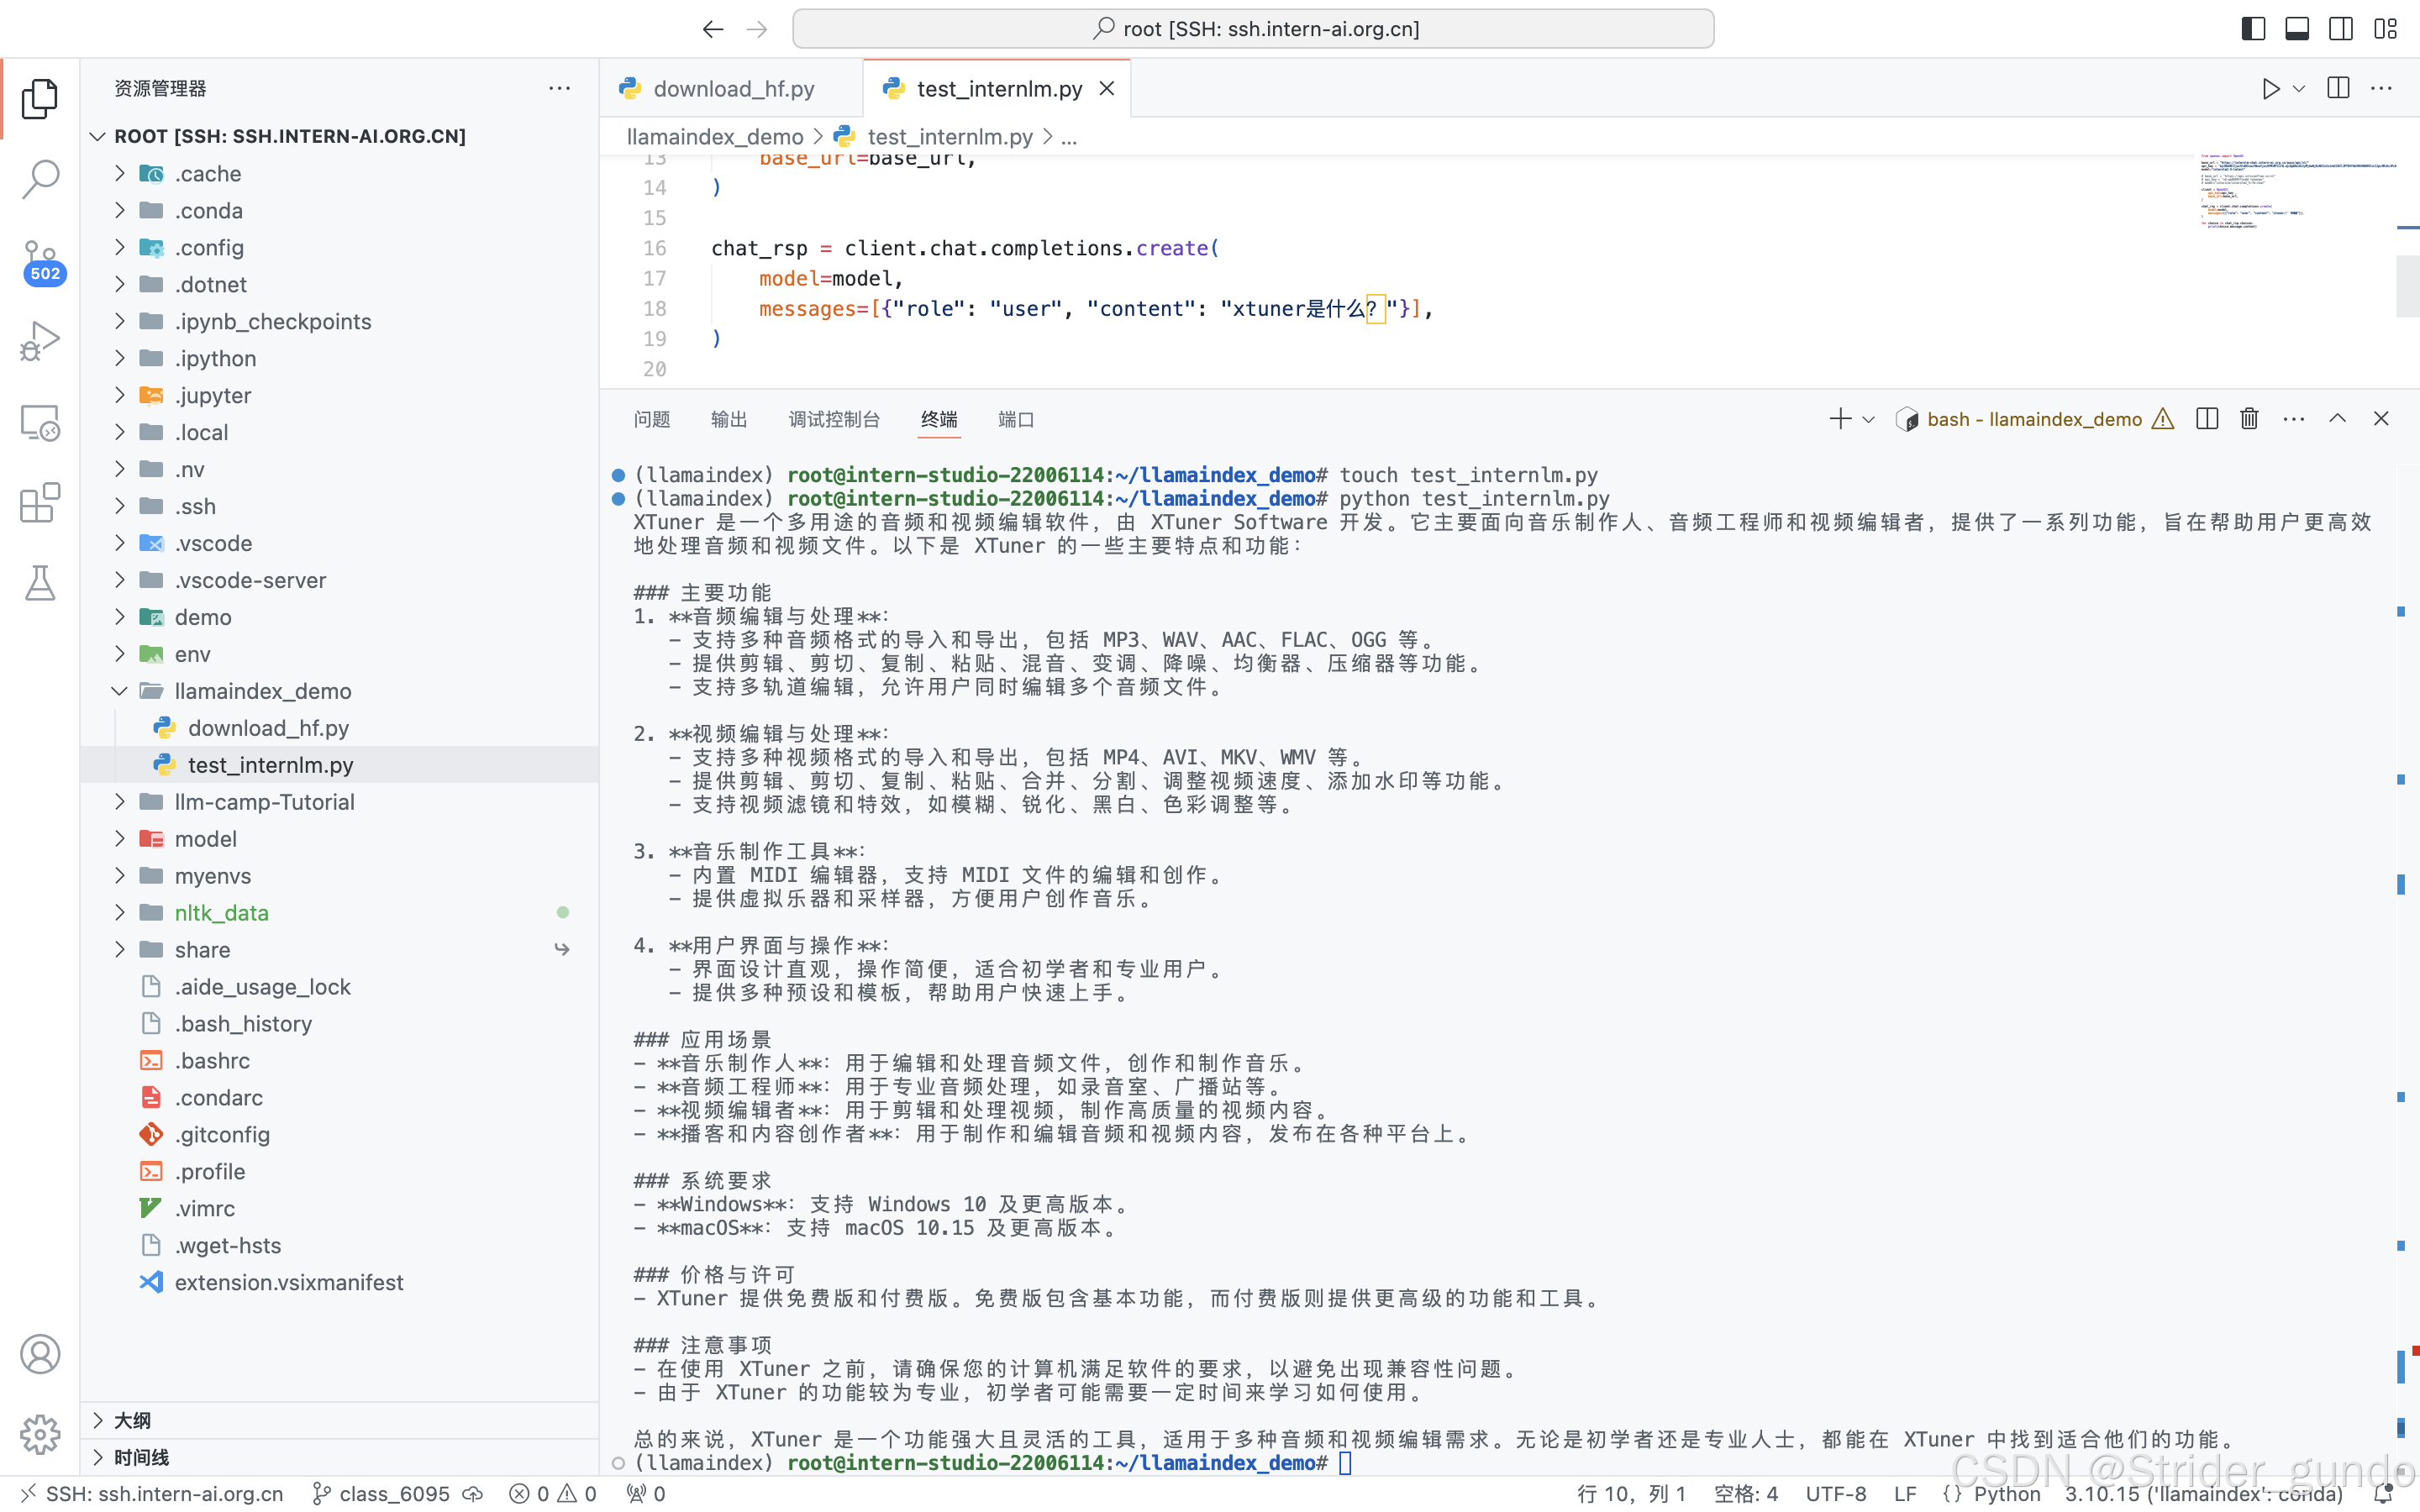
Task: Switch to the 问题 problems panel tab
Action: 651,420
